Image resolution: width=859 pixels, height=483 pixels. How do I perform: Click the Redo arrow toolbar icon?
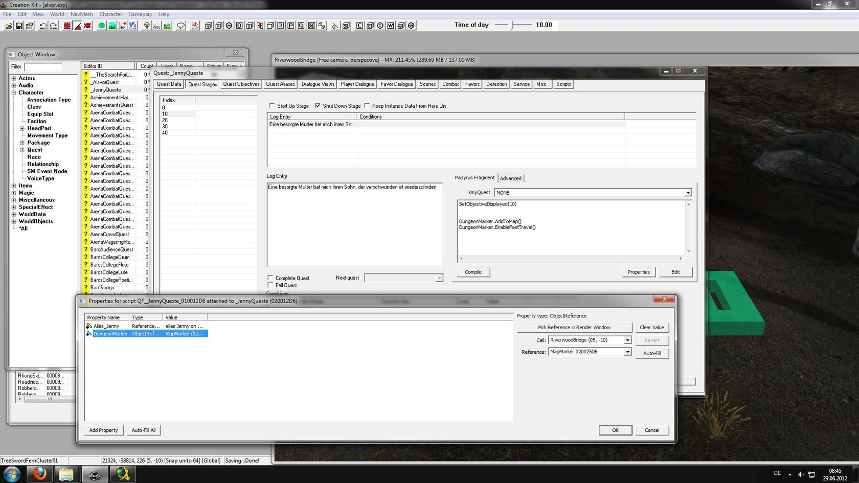pos(53,26)
